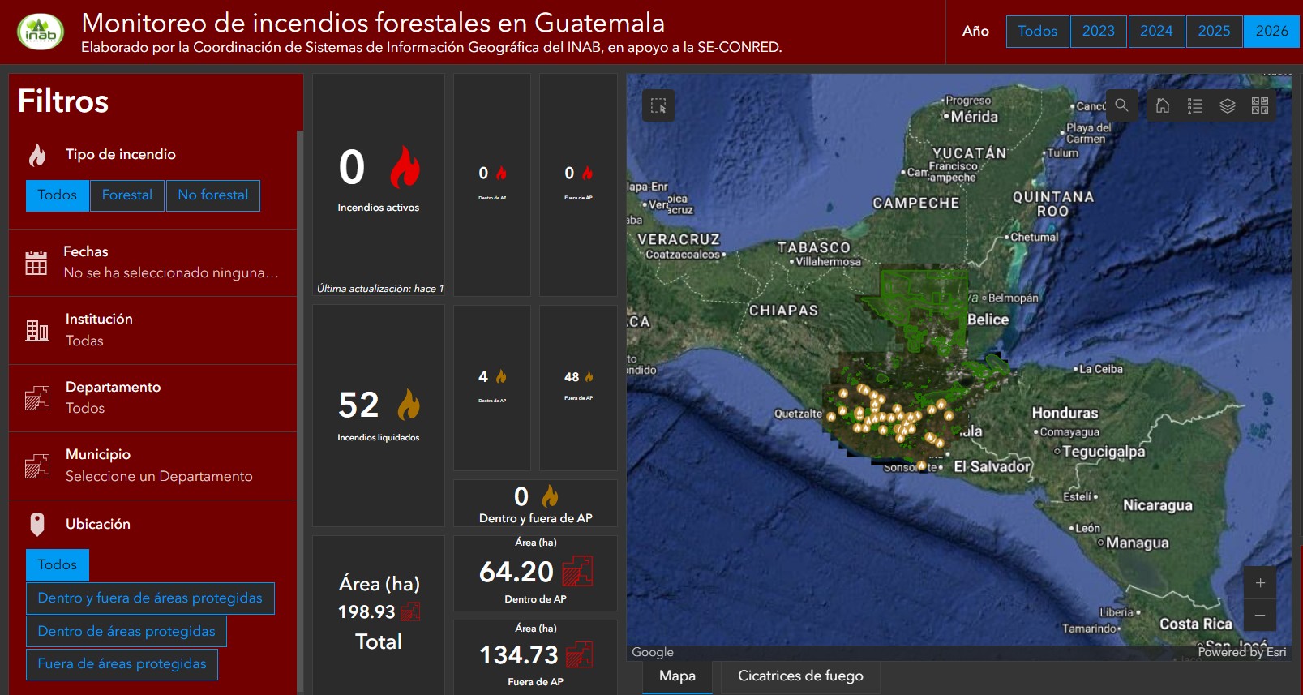Screen dimensions: 1303x695
Task: Click the INAB logo
Action: 41,32
